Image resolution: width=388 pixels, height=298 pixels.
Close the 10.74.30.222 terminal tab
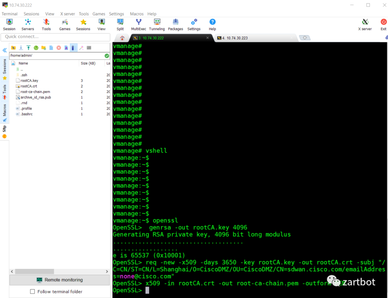207,38
